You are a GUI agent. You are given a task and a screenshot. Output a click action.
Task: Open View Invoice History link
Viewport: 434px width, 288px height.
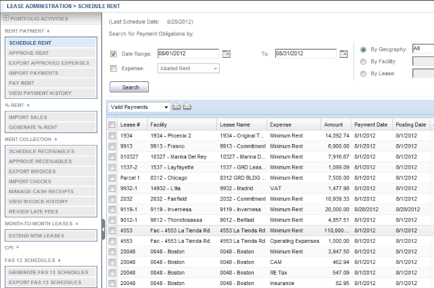(x=51, y=201)
